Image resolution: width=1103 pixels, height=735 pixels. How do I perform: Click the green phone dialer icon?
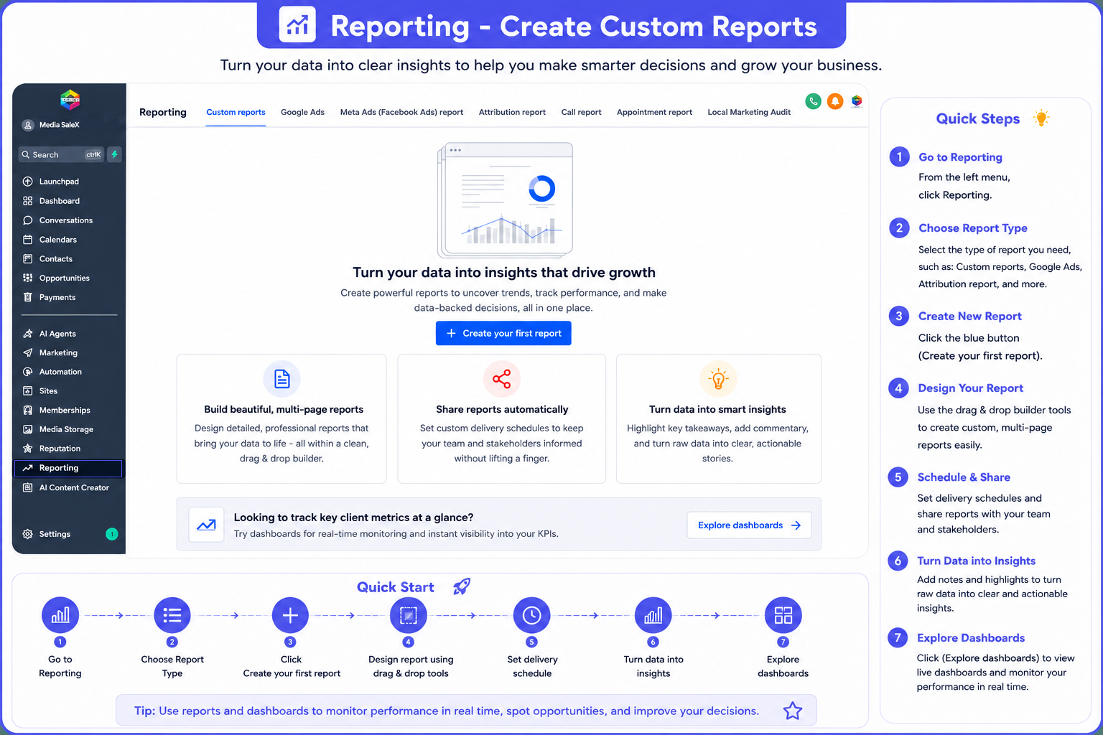813,101
